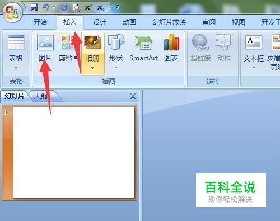This screenshot has width=280, height=221.
Task: Insert a table with 表格 icon
Action: [16, 43]
